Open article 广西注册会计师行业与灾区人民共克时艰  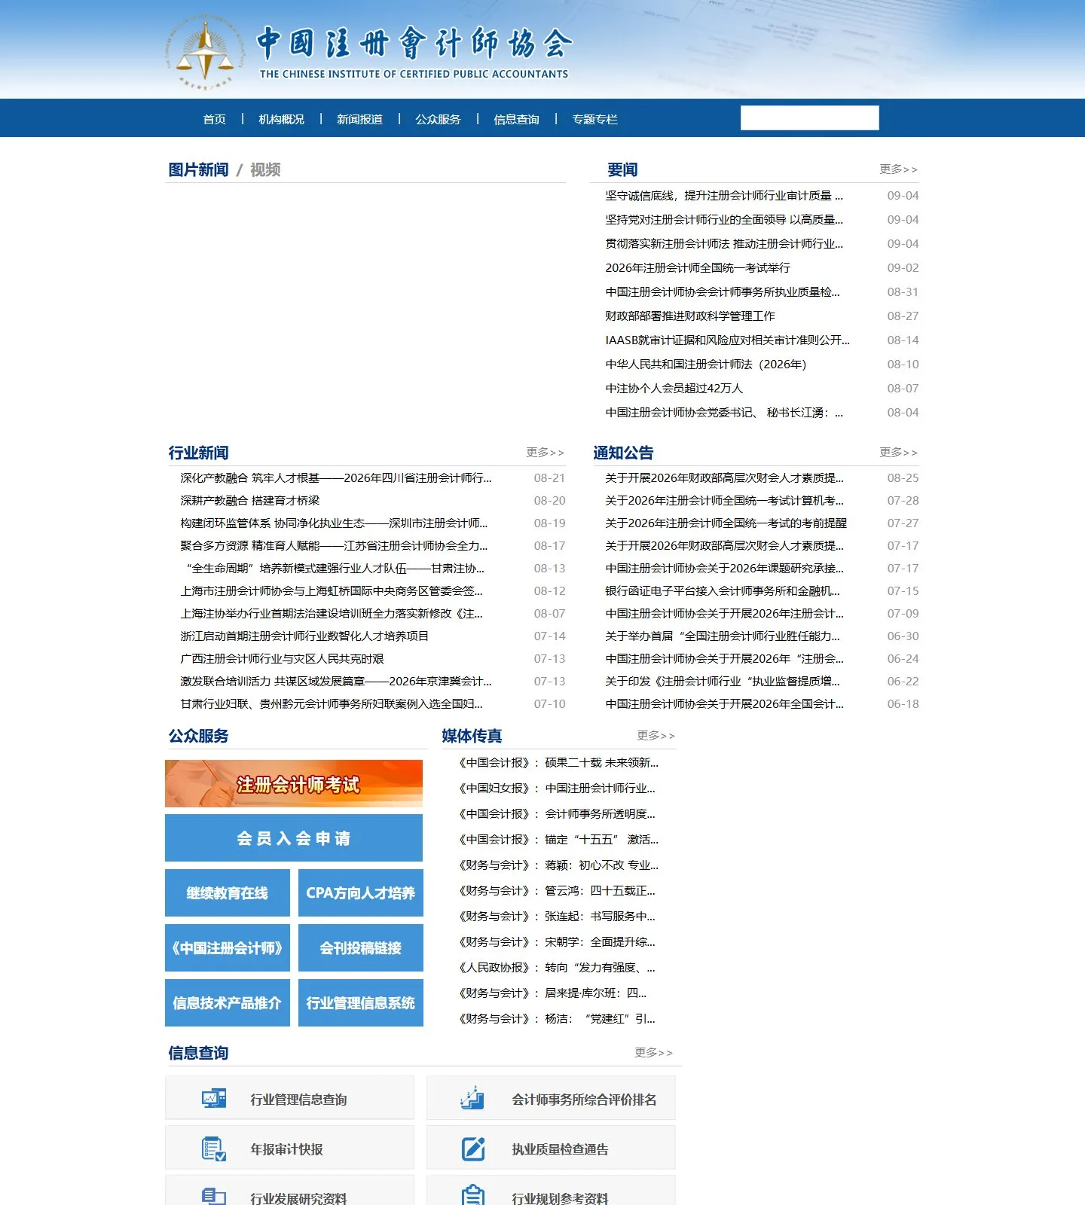click(x=283, y=659)
